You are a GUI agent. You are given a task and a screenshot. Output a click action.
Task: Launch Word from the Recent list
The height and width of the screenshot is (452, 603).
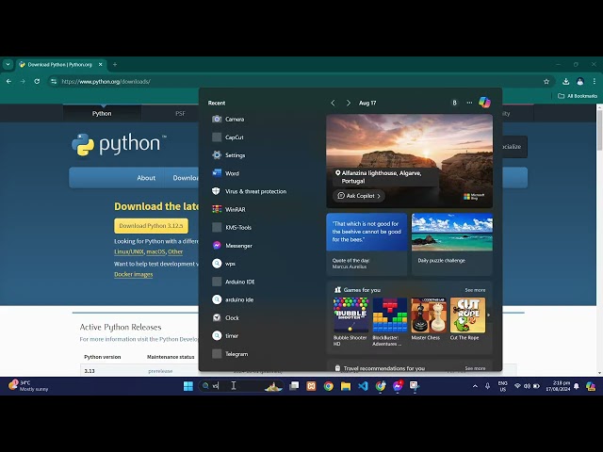click(226, 173)
